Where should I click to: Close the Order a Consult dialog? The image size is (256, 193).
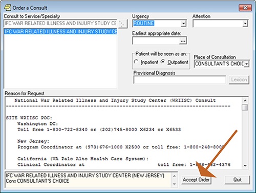click(x=245, y=8)
